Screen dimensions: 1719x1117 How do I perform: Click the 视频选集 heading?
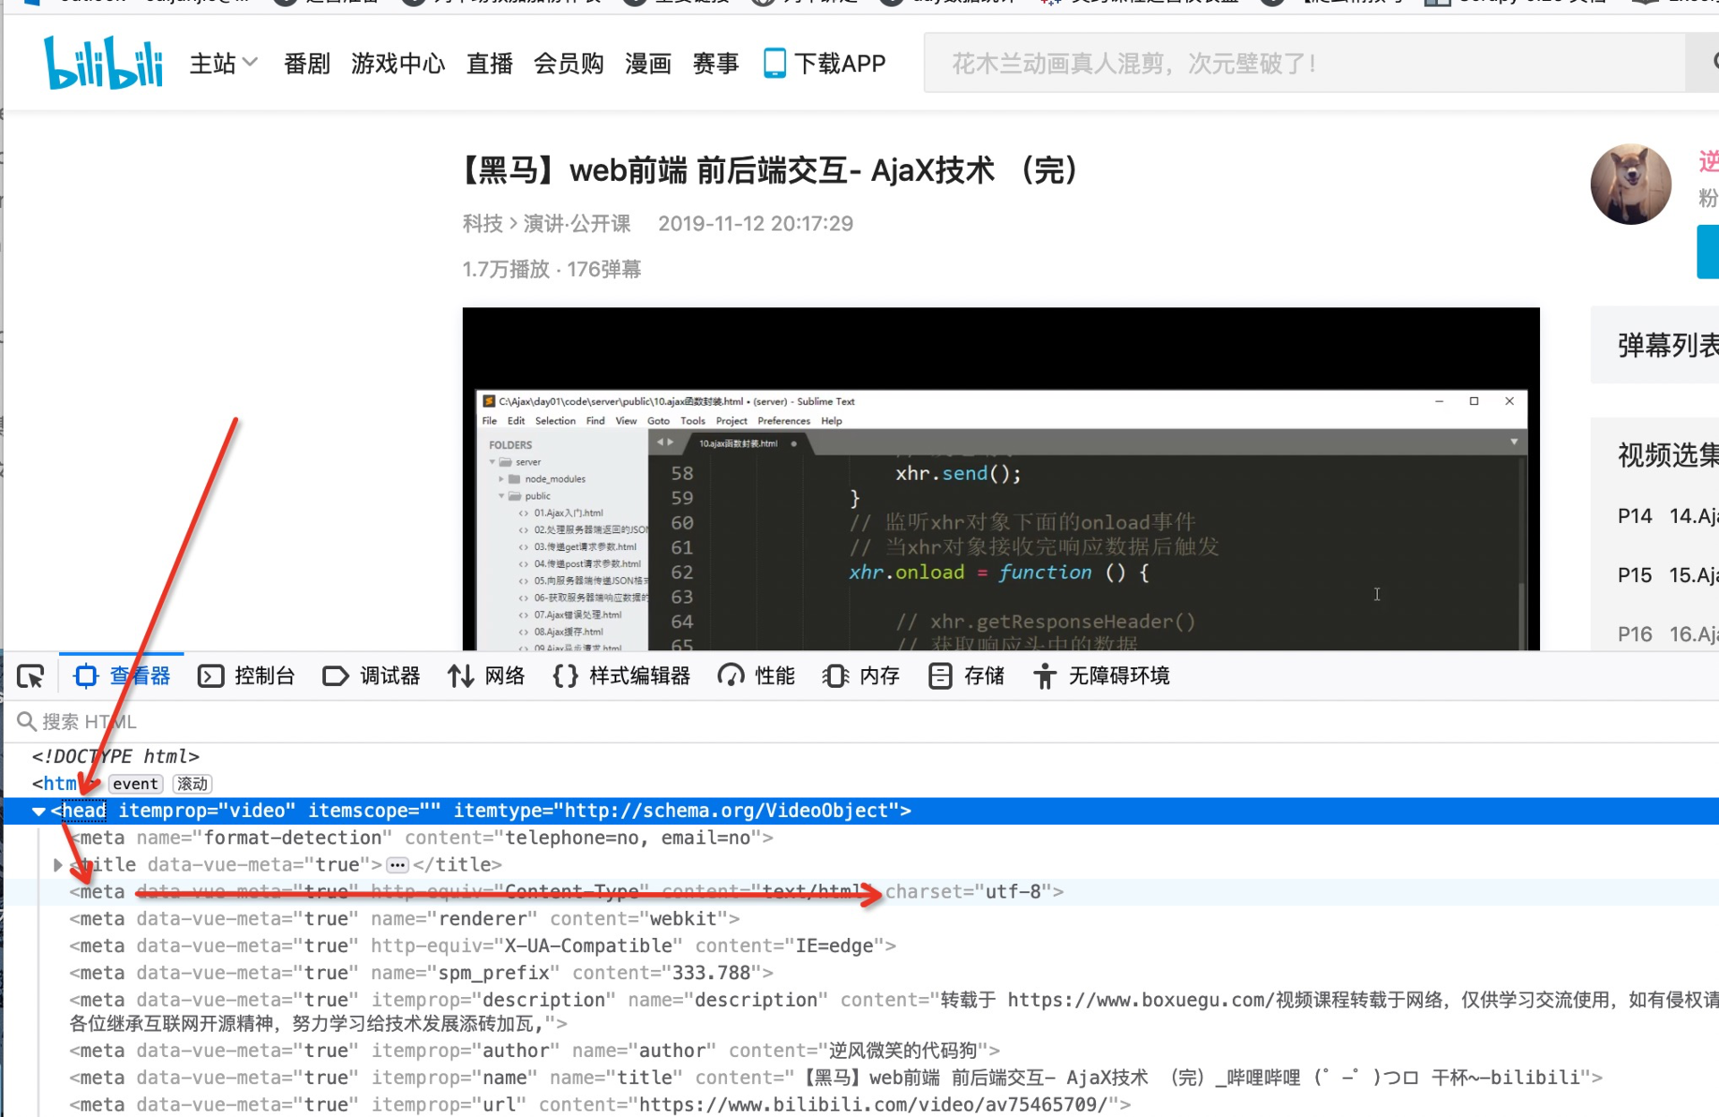1667,455
